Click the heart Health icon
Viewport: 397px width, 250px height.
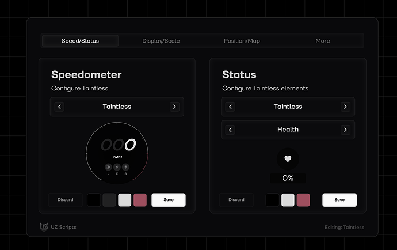point(288,159)
